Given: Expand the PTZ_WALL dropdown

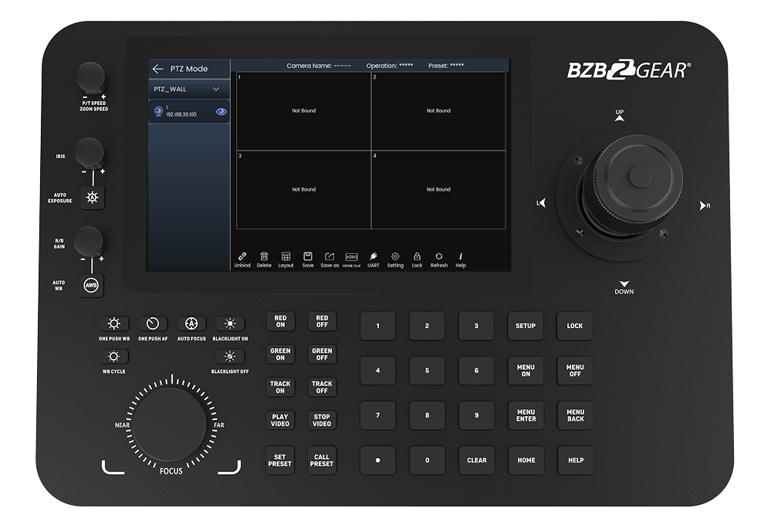Looking at the screenshot, I should click(216, 89).
